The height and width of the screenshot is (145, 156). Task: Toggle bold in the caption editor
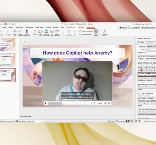(142, 70)
